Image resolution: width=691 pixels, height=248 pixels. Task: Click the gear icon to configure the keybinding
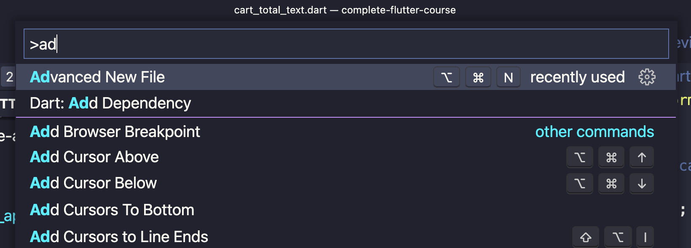(x=647, y=77)
